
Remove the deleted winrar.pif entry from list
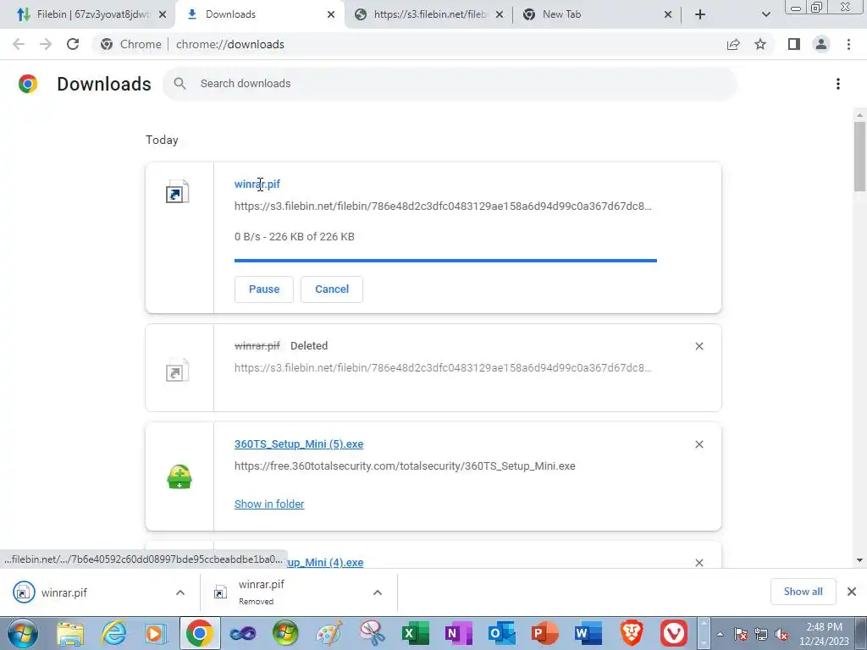click(x=699, y=346)
